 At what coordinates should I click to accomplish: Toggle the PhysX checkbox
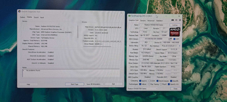[x=161, y=84]
